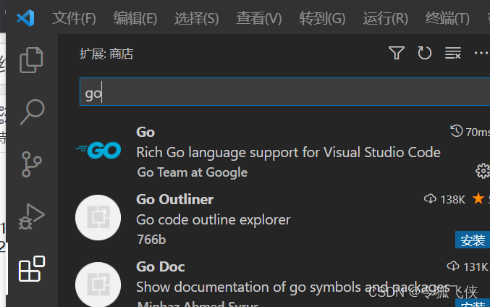Image resolution: width=490 pixels, height=307 pixels.
Task: Click the 131K download count
Action: tap(468, 266)
